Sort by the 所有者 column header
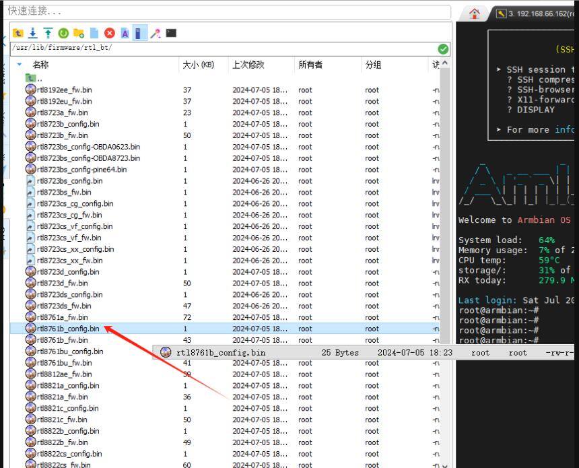The width and height of the screenshot is (579, 468). 310,65
